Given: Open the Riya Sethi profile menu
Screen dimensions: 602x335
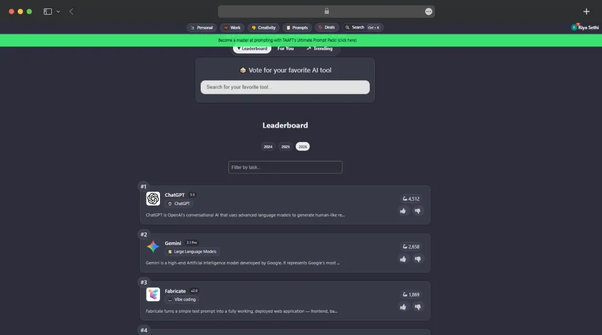Looking at the screenshot, I should (584, 27).
